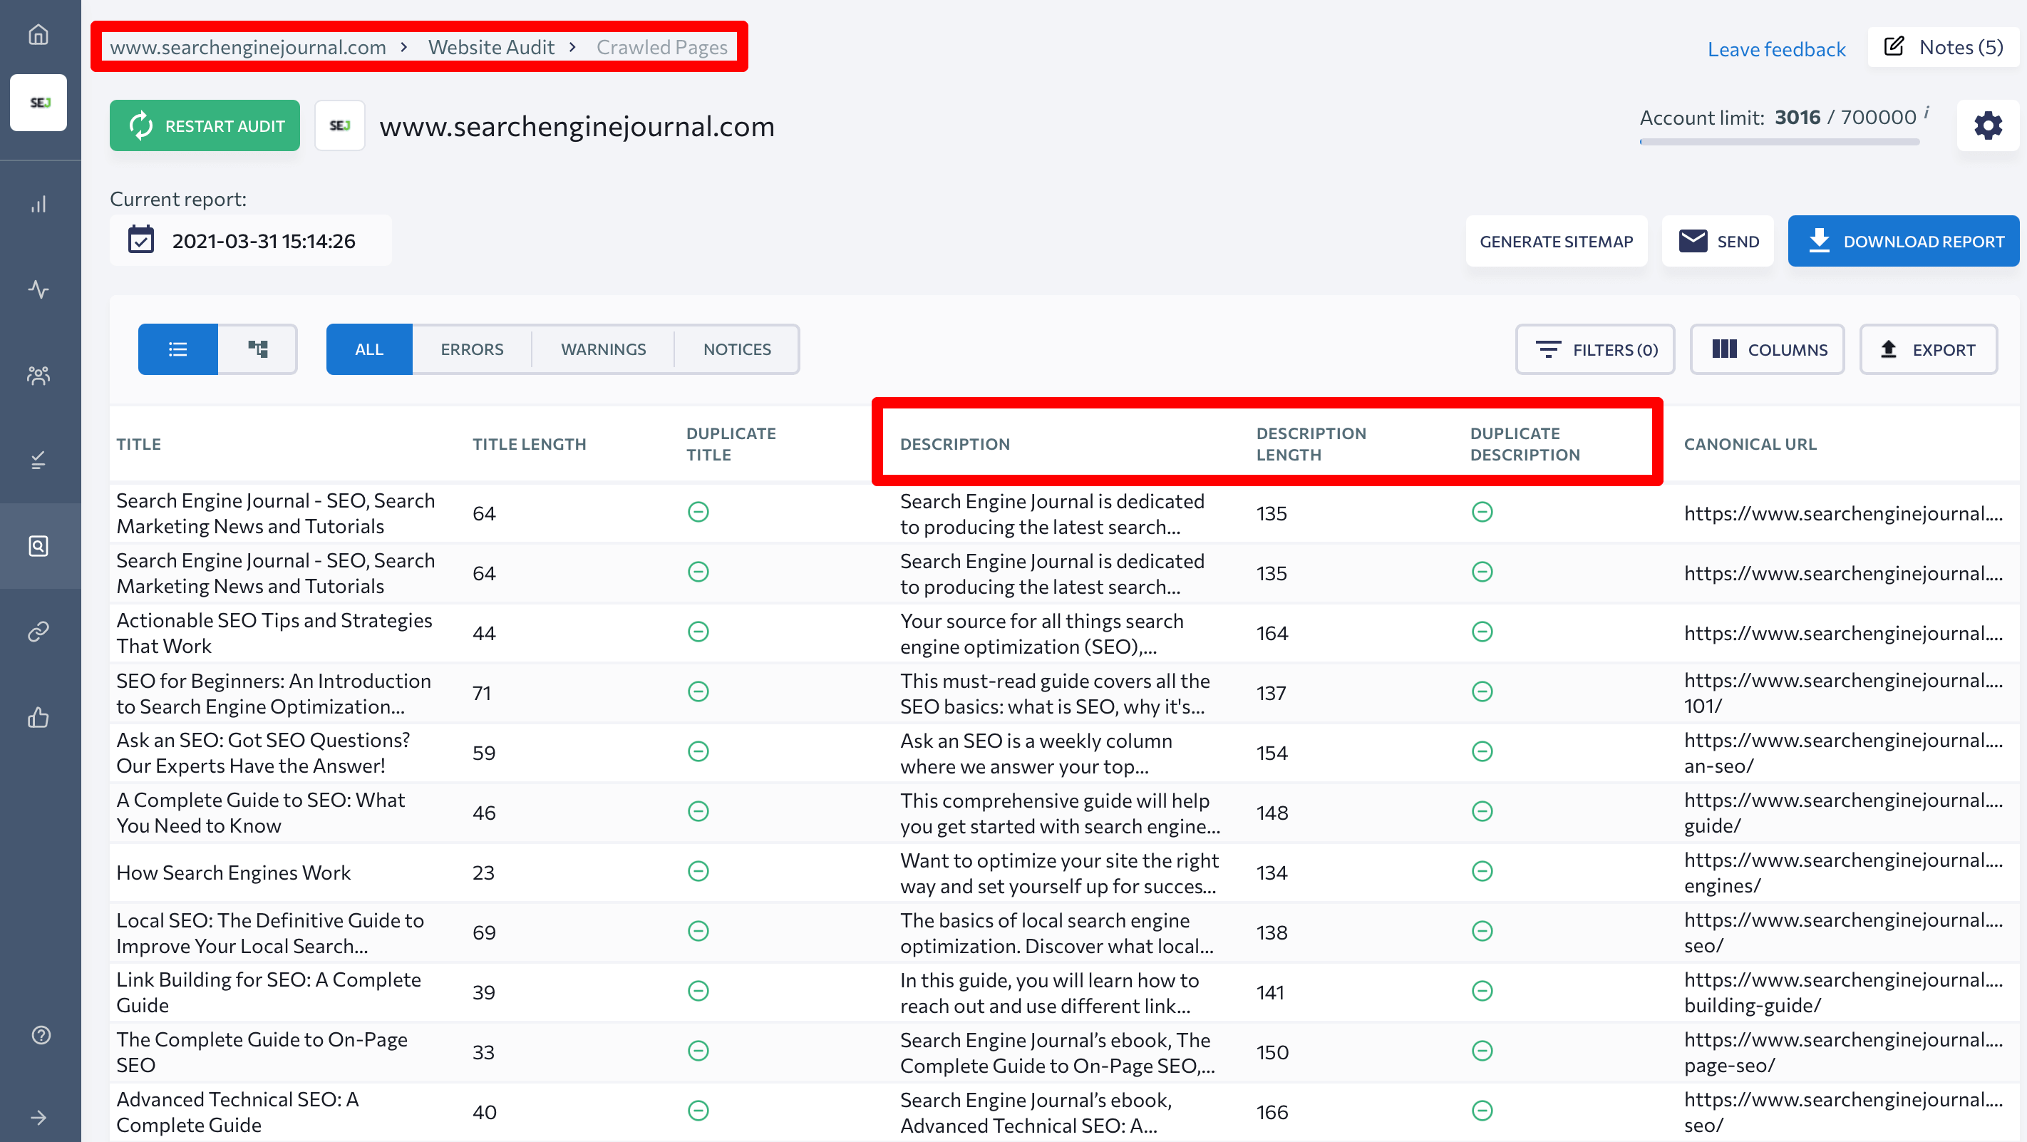Click the calendar icon in report date
Viewport: 2027px width, 1142px height.
(141, 240)
